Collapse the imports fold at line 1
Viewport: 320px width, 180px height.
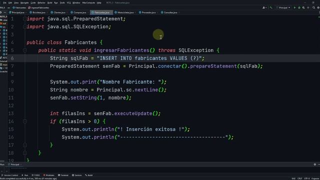(24, 19)
